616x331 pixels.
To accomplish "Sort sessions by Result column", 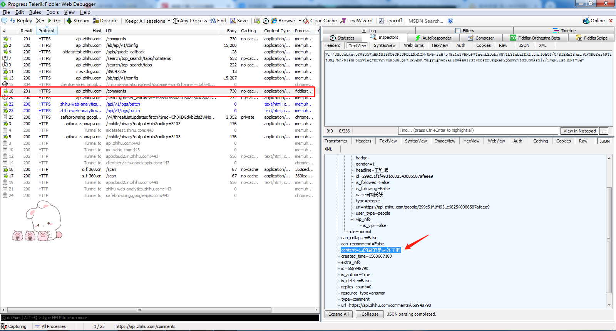I will 27,31.
